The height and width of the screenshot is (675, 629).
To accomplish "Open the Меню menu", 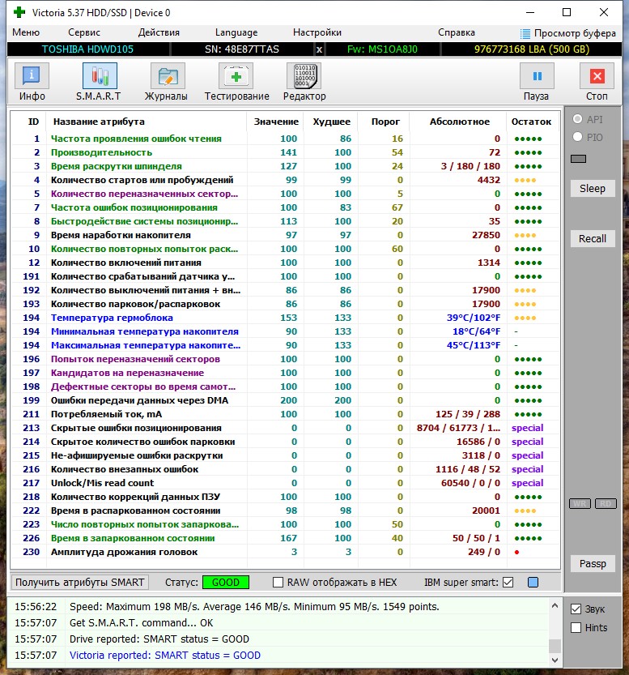I will 26,32.
